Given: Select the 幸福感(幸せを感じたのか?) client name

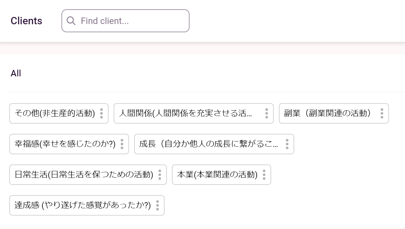Looking at the screenshot, I should point(65,144).
